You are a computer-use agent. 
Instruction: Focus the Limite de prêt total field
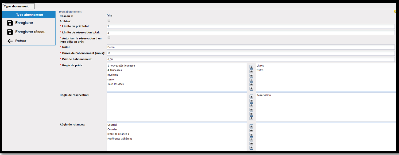251,26
